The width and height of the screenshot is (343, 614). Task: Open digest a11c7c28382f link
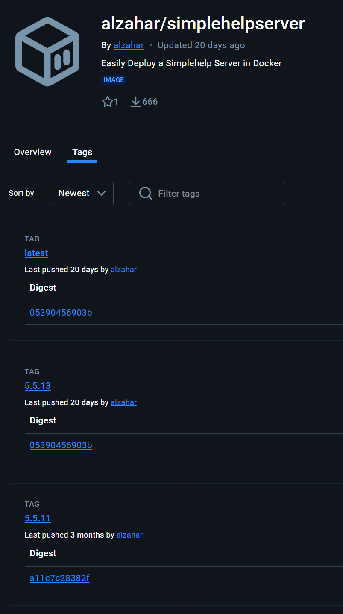[x=59, y=578]
